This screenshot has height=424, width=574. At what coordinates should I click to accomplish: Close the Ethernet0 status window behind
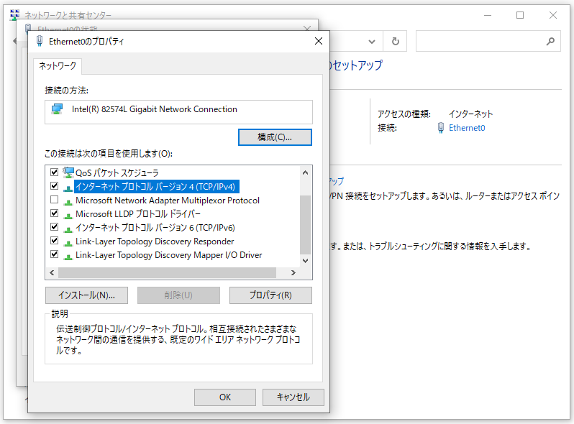(x=307, y=28)
